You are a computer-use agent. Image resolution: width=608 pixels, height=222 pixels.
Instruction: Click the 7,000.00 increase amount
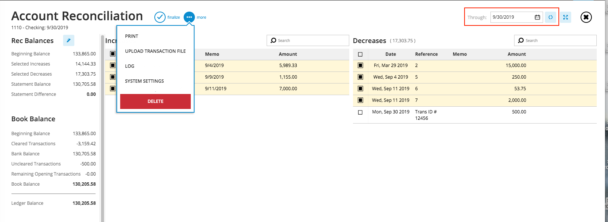(x=288, y=89)
